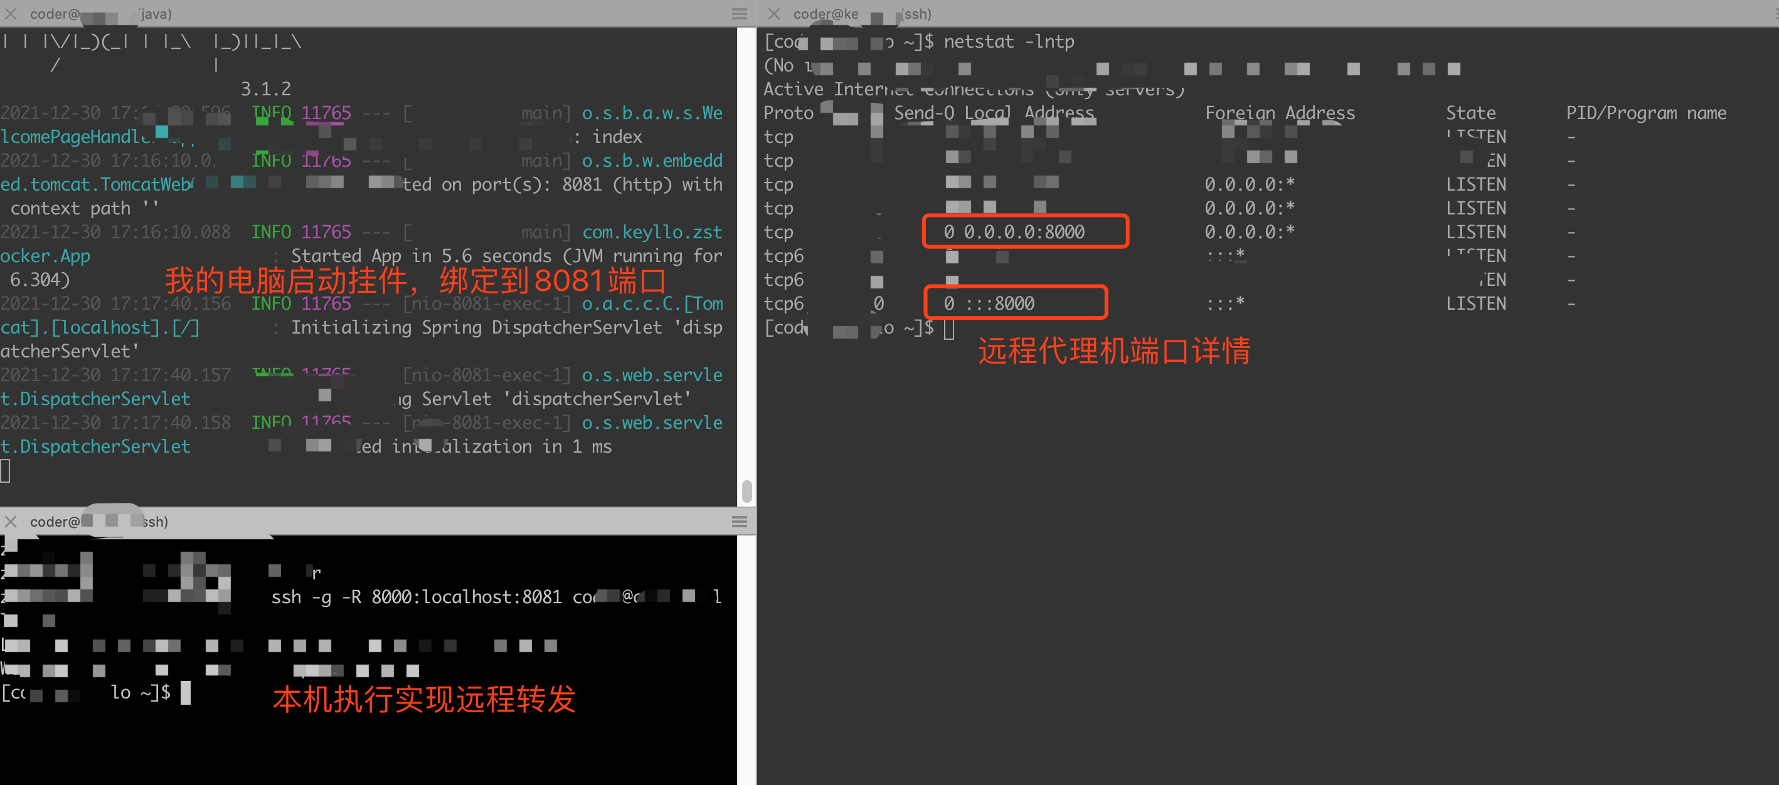Close the top-right ssh netstat pane
The width and height of the screenshot is (1779, 785).
pos(773,14)
